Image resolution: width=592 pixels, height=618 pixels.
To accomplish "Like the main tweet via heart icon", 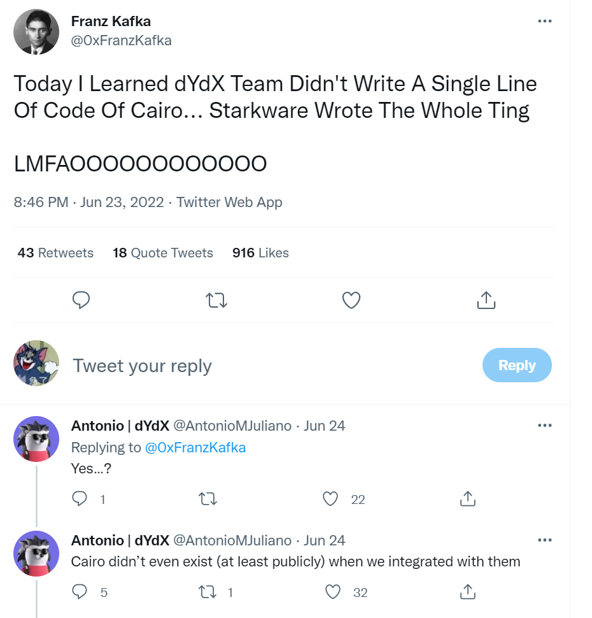I will 351,300.
